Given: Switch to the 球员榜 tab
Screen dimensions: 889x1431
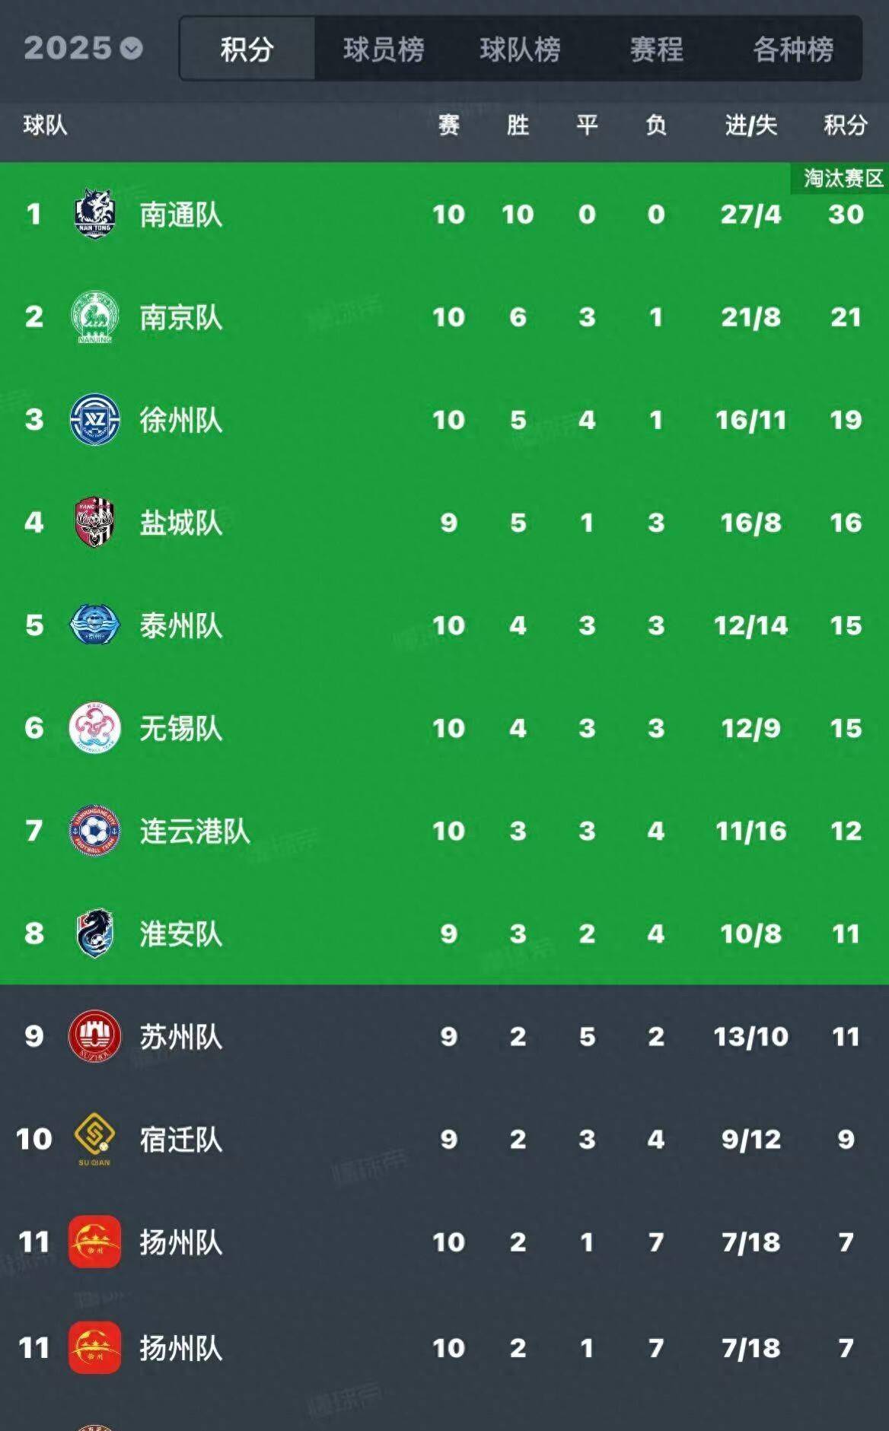Looking at the screenshot, I should (x=384, y=49).
